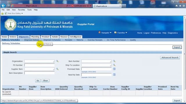Open the browser home icon
186x104 pixels.
pos(176,6)
